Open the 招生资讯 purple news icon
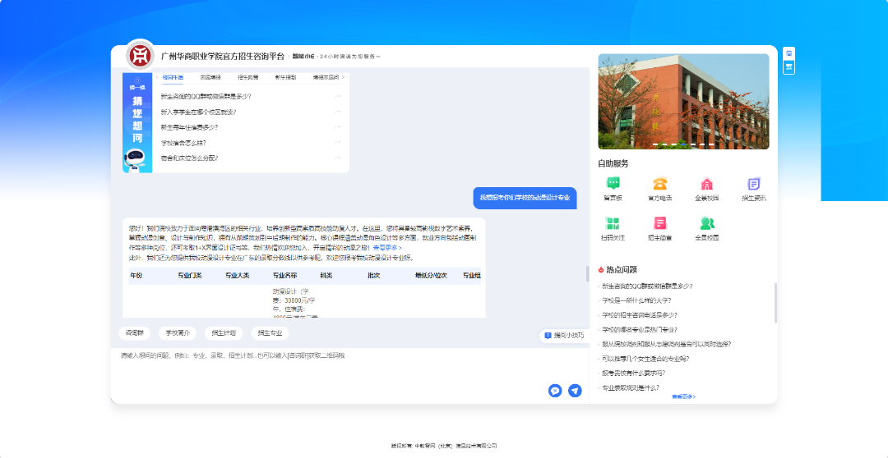Viewport: 888px width, 458px height. 753,185
